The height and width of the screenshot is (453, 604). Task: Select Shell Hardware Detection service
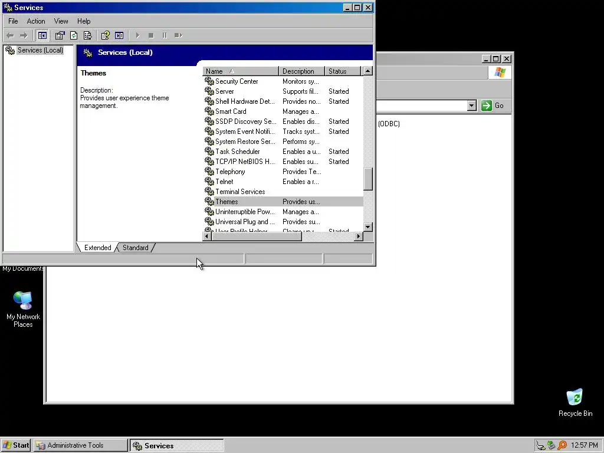283,101
